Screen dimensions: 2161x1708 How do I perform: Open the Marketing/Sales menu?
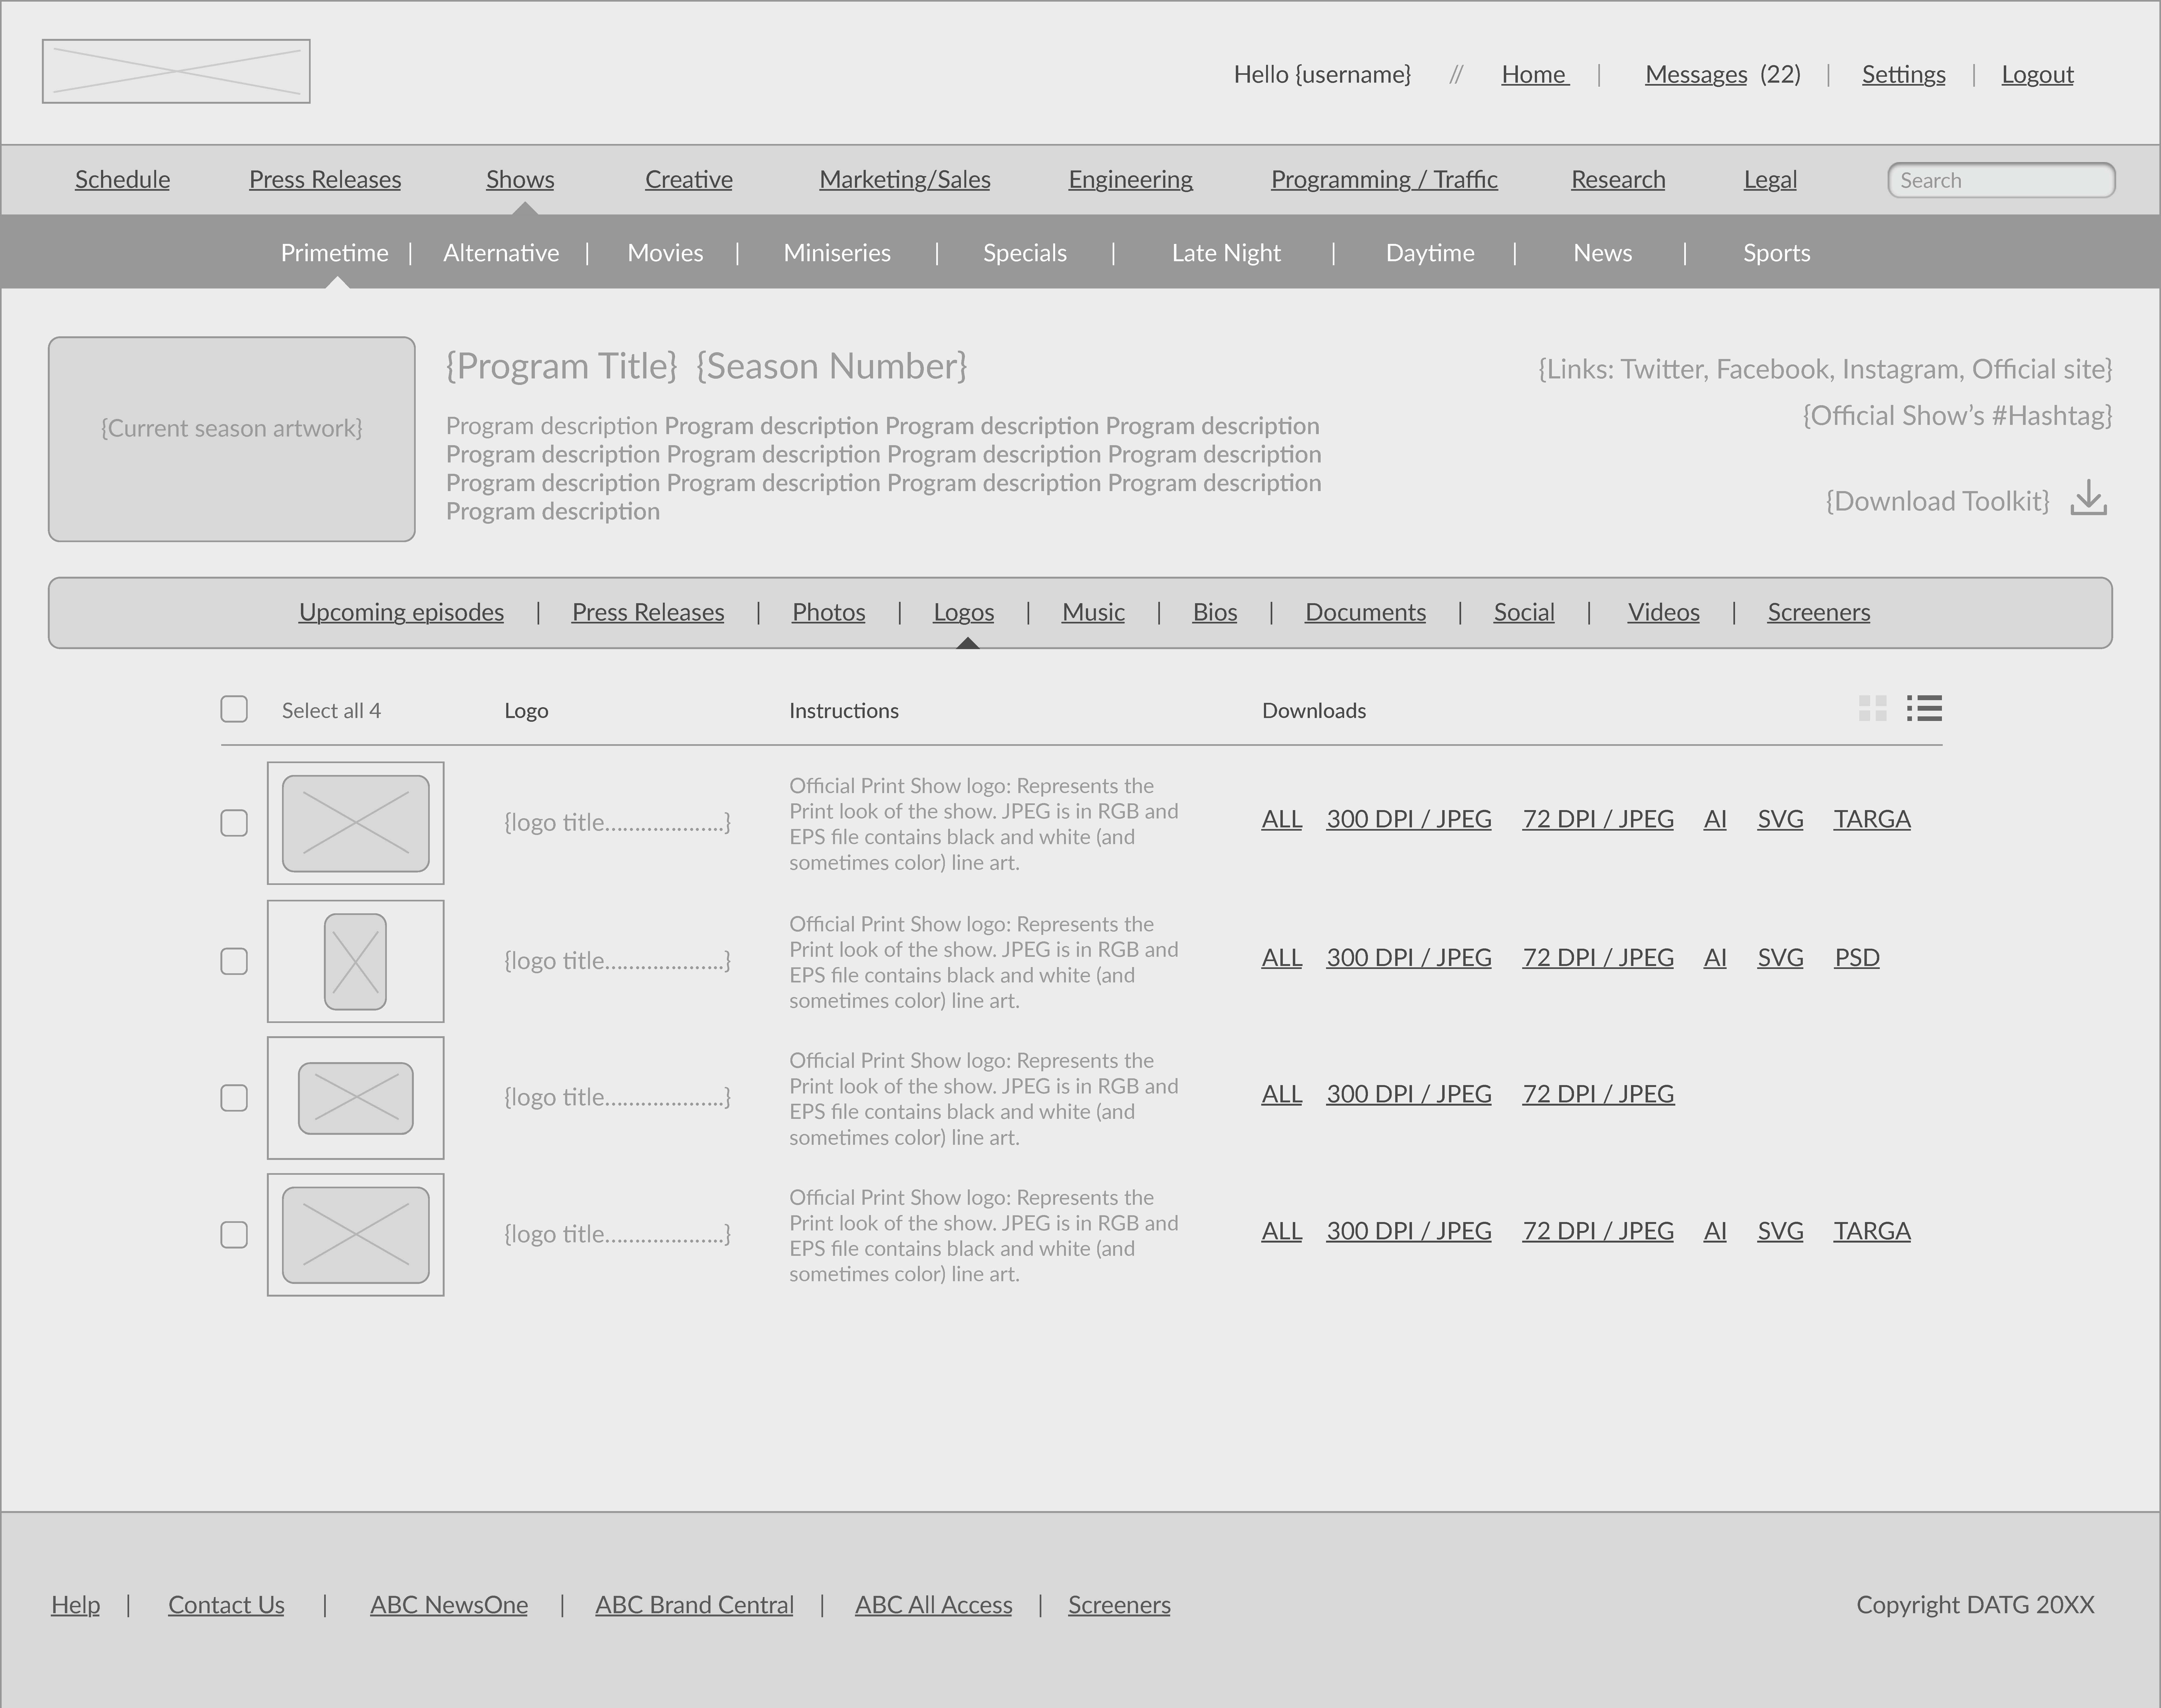(x=905, y=180)
